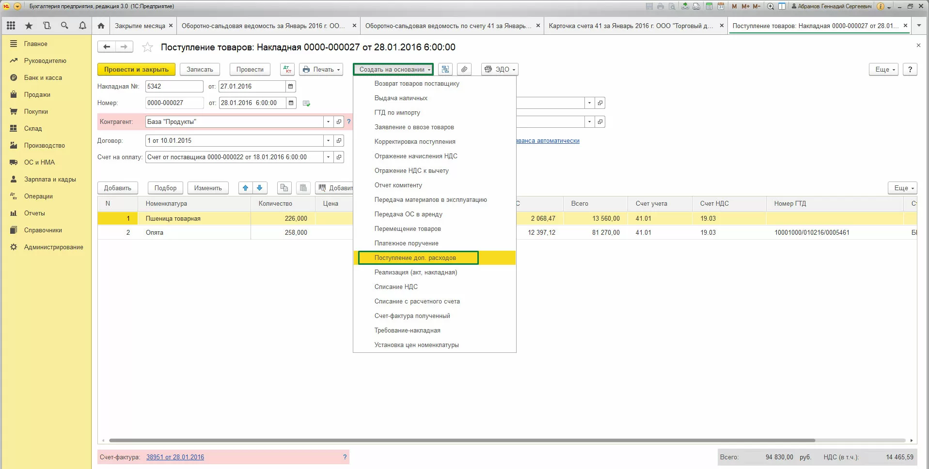This screenshot has height=469, width=929.
Task: Open the Счет на оплату record with the open button
Action: [339, 157]
